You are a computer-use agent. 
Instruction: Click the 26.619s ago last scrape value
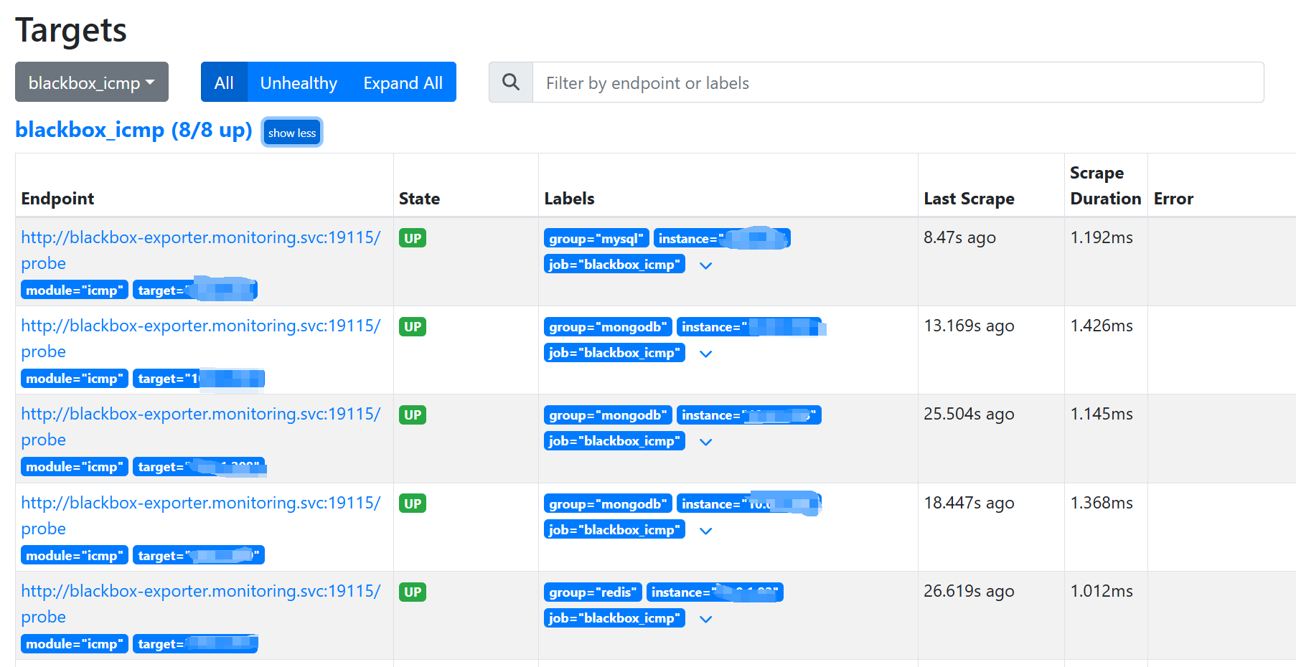(969, 591)
